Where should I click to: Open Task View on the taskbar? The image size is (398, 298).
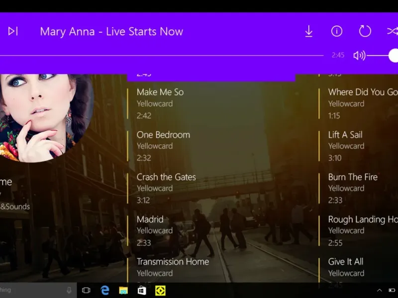(86, 290)
